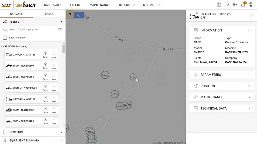The width and height of the screenshot is (257, 144).
Task: Open More menu for first 650M - NJC100507
Action: [54, 66]
